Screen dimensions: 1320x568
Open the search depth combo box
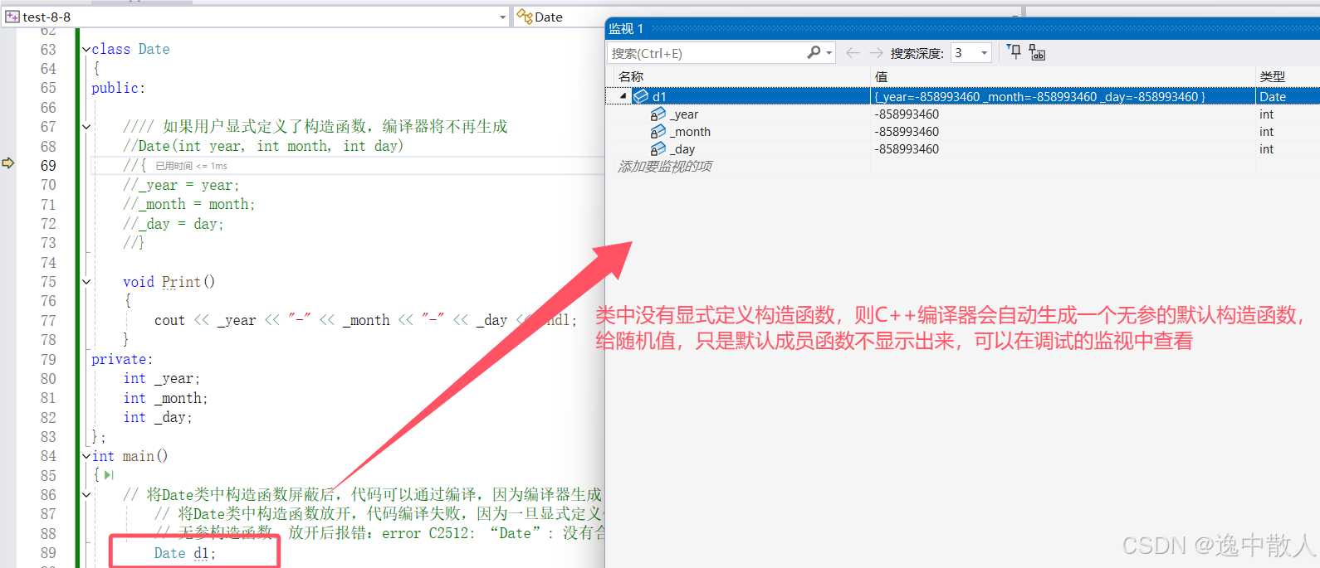(970, 52)
